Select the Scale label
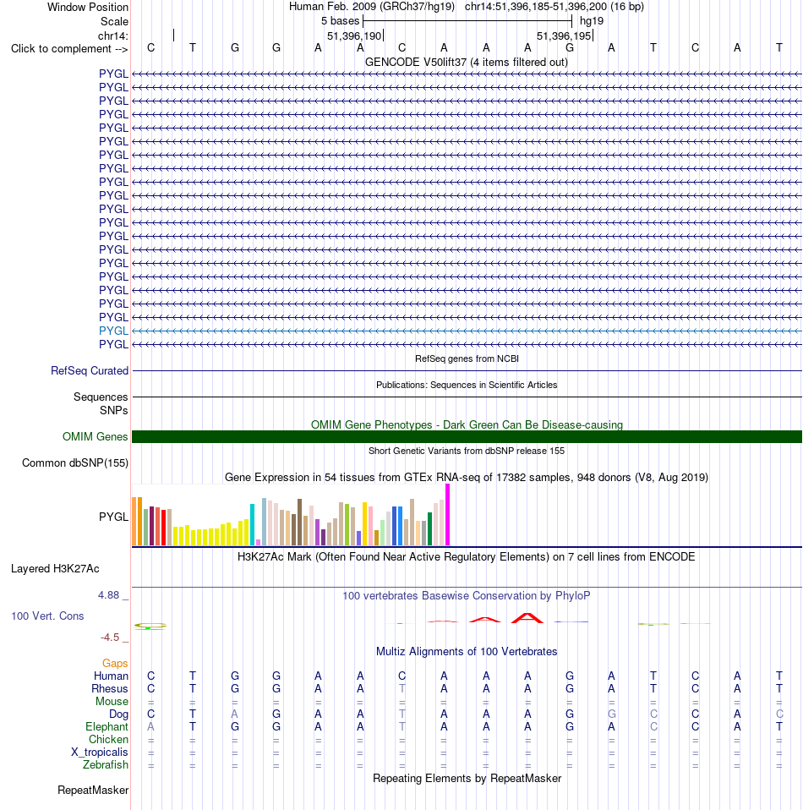The height and width of the screenshot is (810, 803). pos(114,22)
